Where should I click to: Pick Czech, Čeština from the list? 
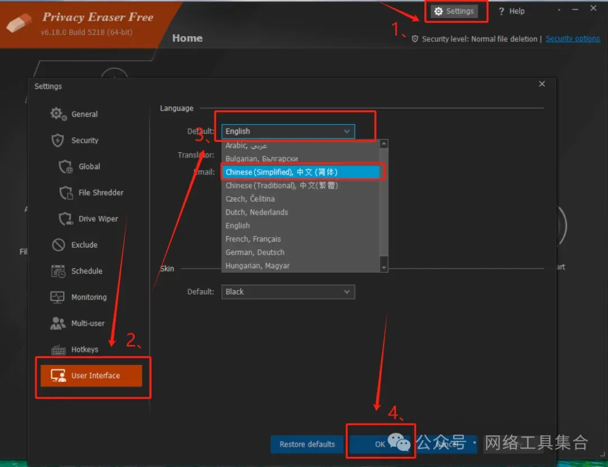[x=301, y=199]
